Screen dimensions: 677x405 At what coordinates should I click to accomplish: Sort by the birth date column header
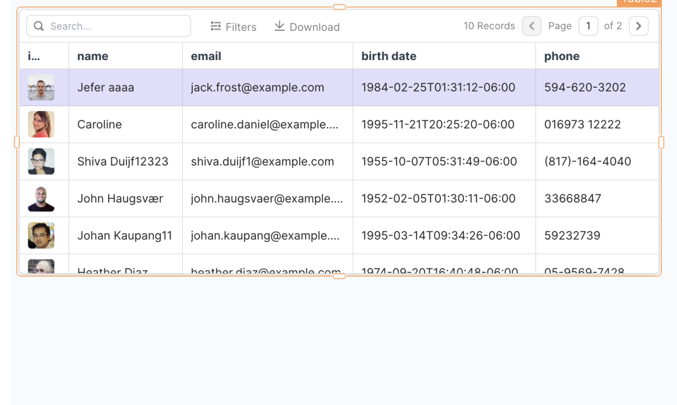(x=389, y=56)
